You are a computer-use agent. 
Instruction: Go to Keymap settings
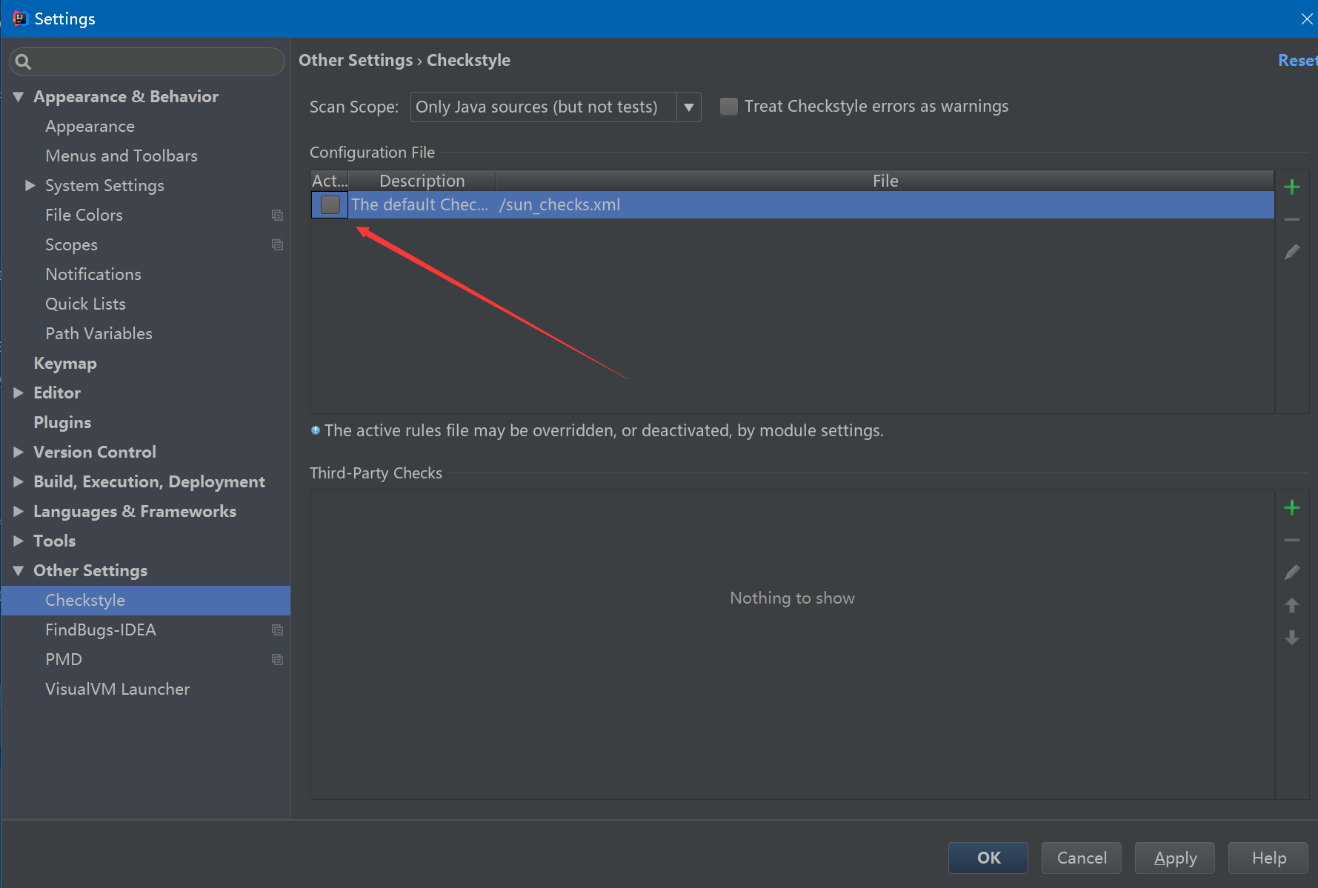point(65,363)
